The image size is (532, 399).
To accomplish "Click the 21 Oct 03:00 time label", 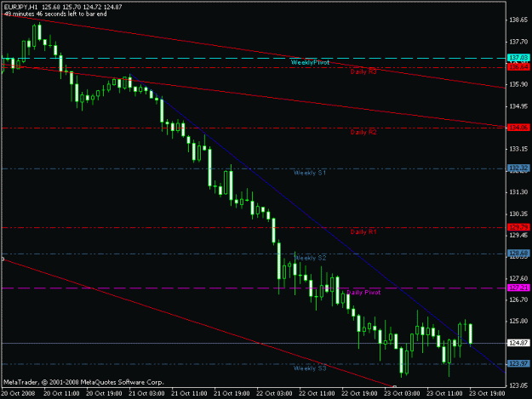I will click(x=146, y=394).
